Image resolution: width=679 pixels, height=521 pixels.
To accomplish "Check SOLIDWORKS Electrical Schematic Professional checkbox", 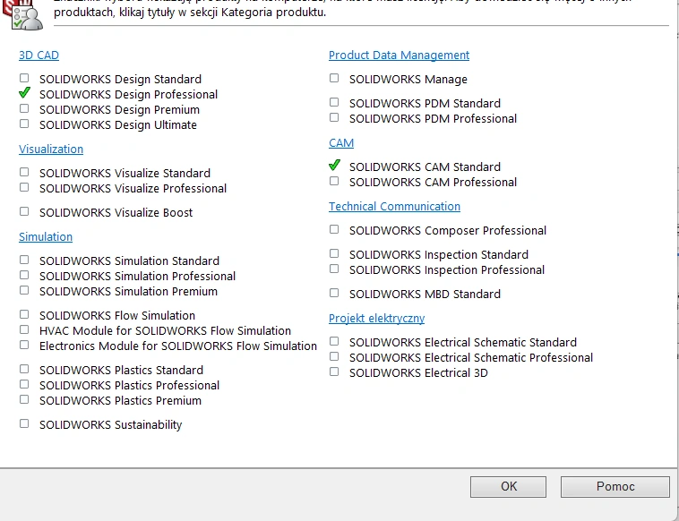I will pos(334,356).
